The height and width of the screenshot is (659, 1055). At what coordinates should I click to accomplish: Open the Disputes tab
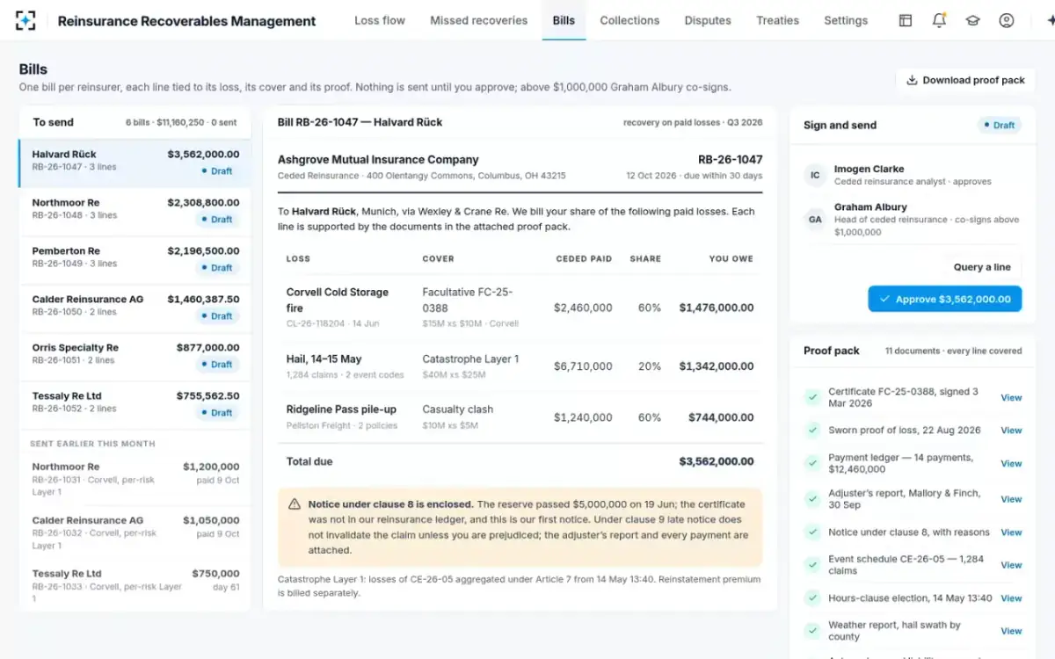(x=708, y=20)
